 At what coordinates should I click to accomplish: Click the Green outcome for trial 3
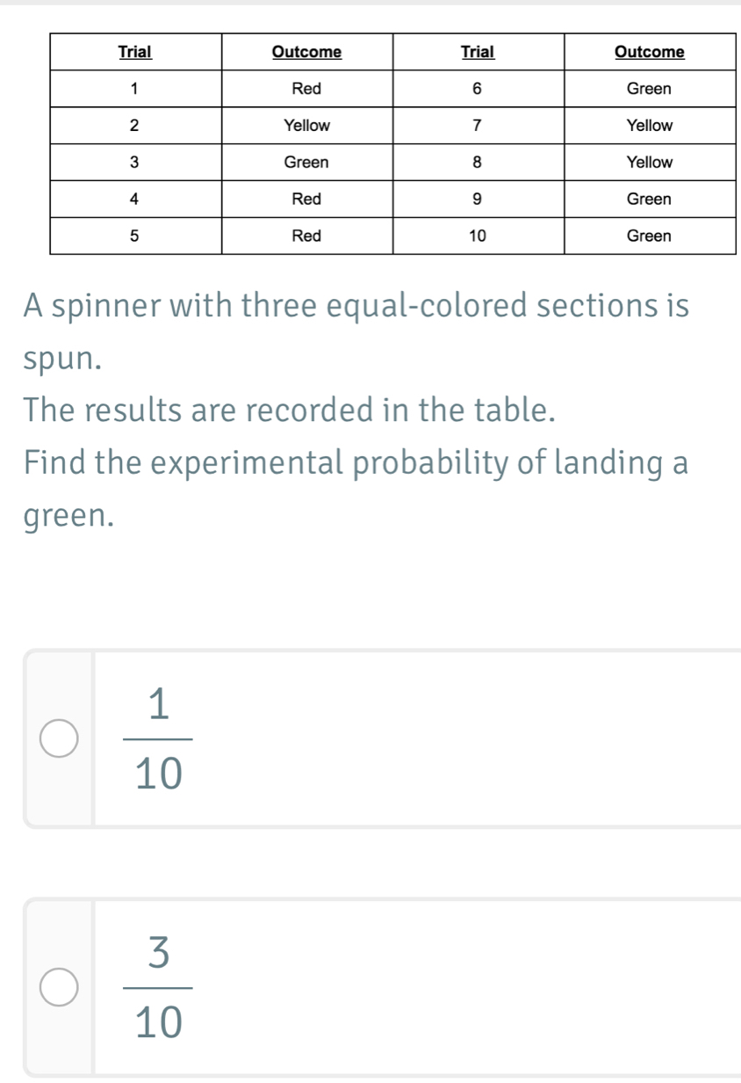pyautogui.click(x=306, y=163)
